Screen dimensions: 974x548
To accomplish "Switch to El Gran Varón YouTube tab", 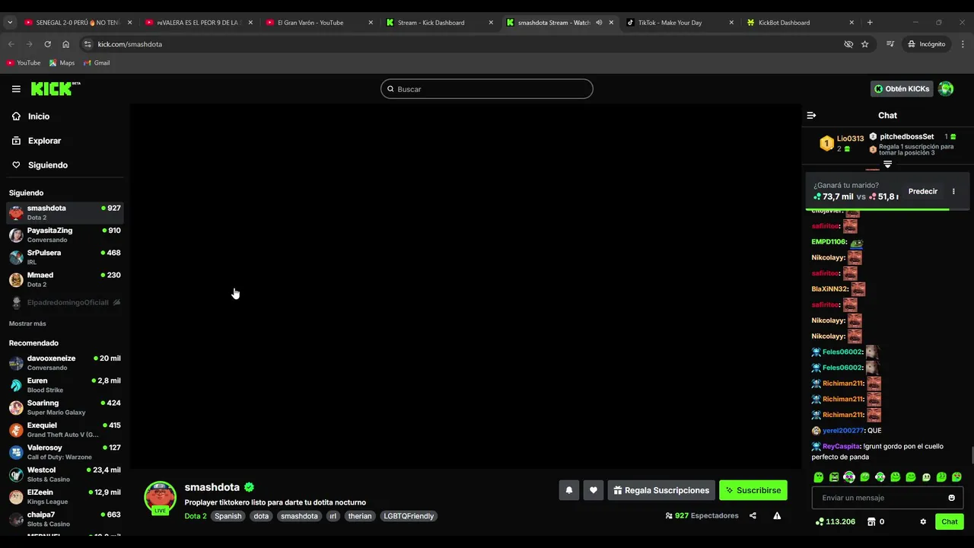I will point(319,23).
